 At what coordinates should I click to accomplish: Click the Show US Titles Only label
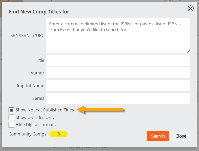click(x=35, y=117)
